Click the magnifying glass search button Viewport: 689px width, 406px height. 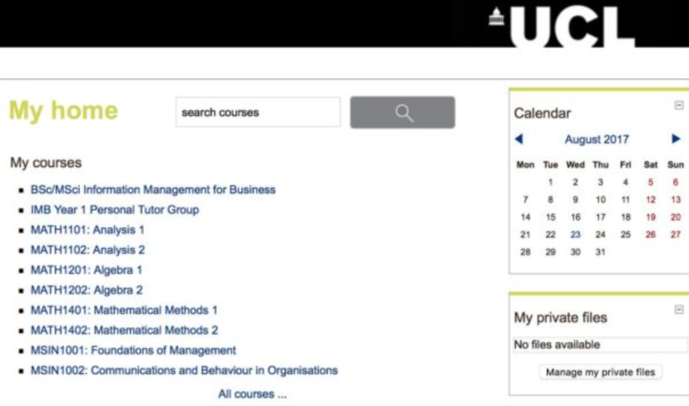[x=403, y=112]
